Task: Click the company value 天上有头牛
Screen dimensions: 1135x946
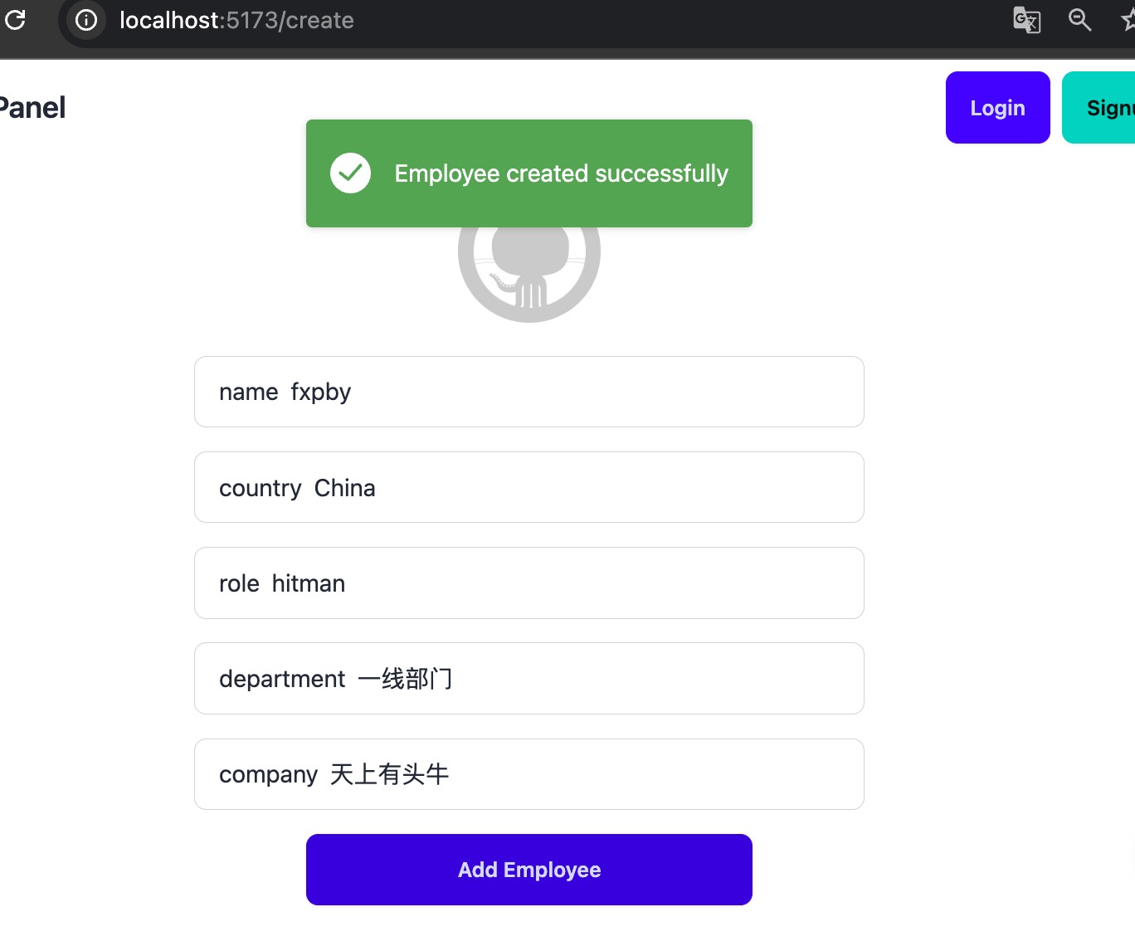Action: tap(389, 774)
